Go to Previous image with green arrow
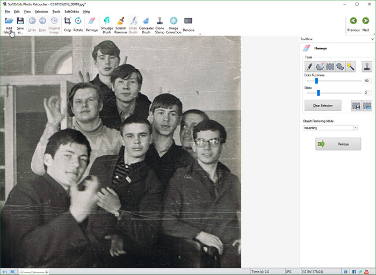 (x=353, y=21)
